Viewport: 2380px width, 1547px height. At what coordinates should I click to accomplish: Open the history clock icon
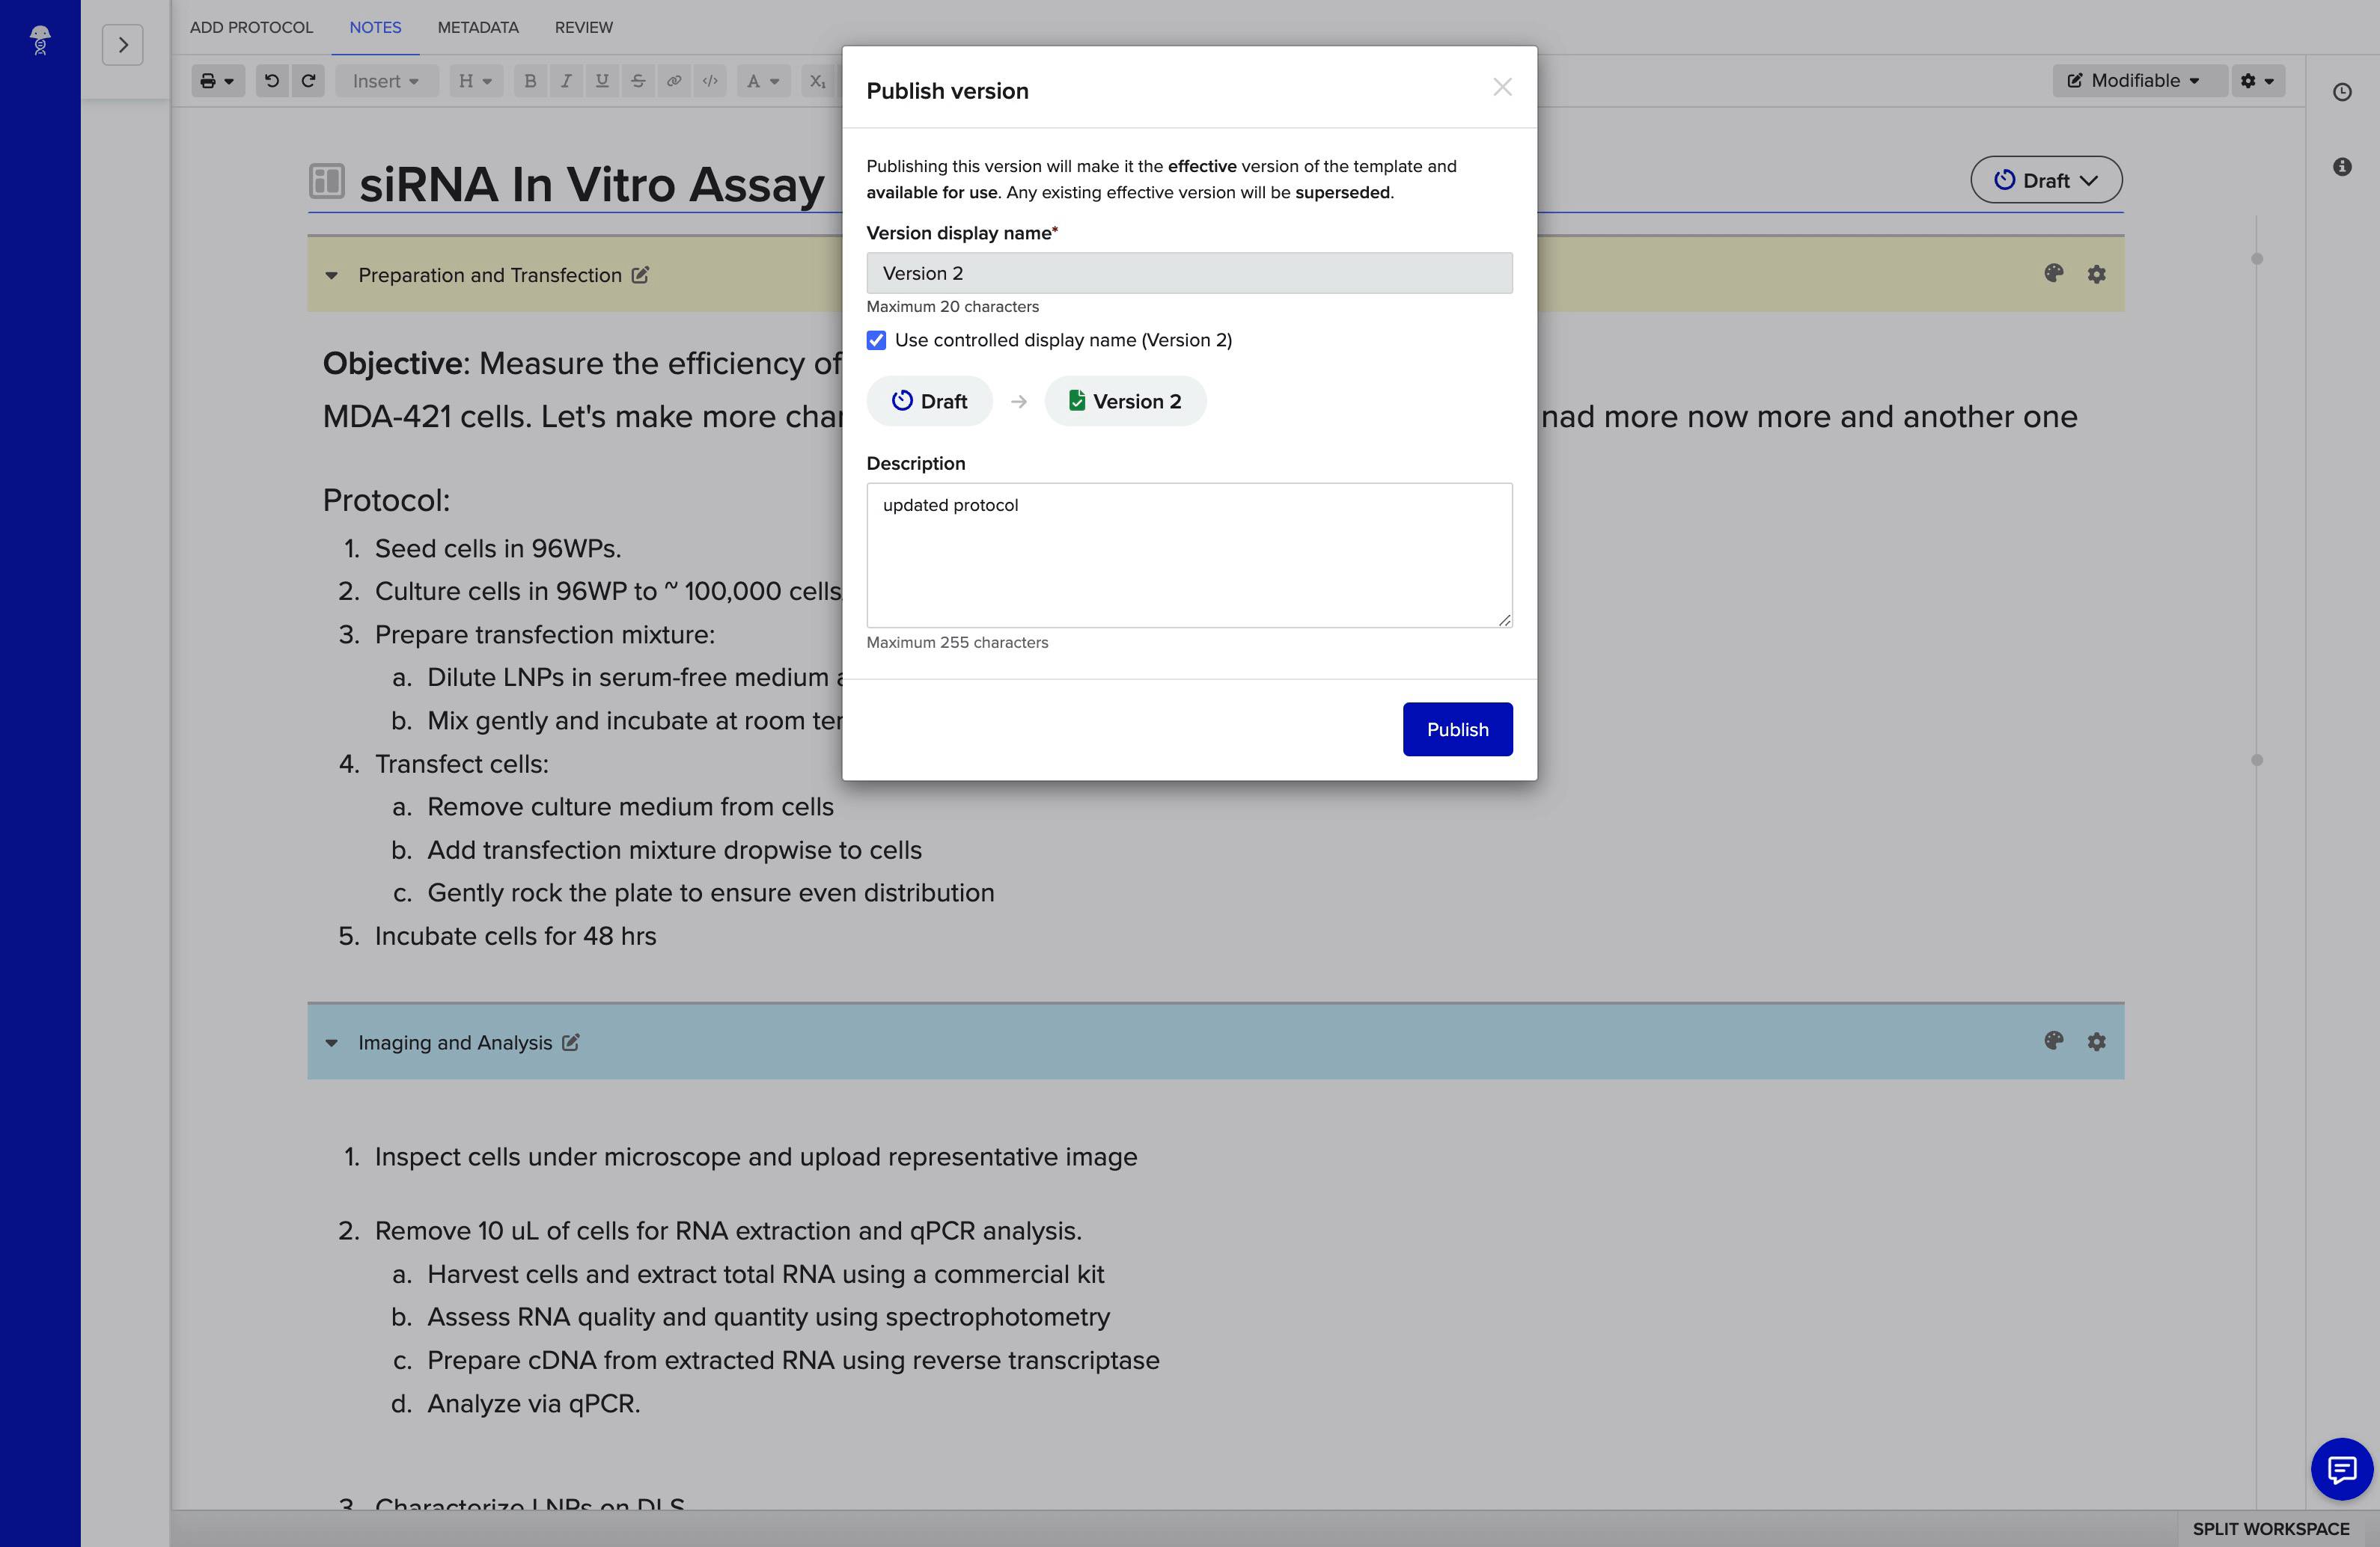tap(2342, 92)
